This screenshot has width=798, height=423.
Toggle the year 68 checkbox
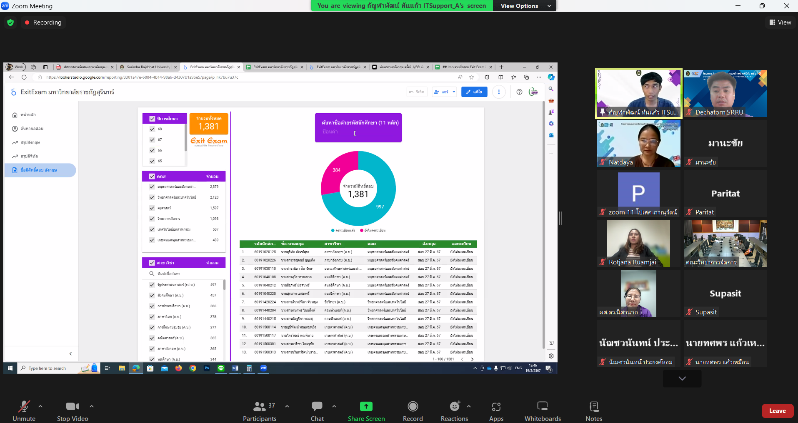point(152,129)
